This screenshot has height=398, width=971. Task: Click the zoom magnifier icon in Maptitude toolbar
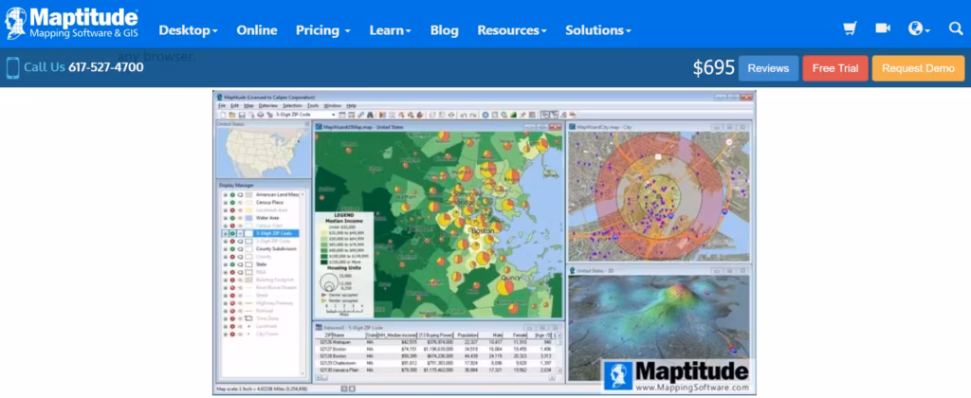click(504, 115)
